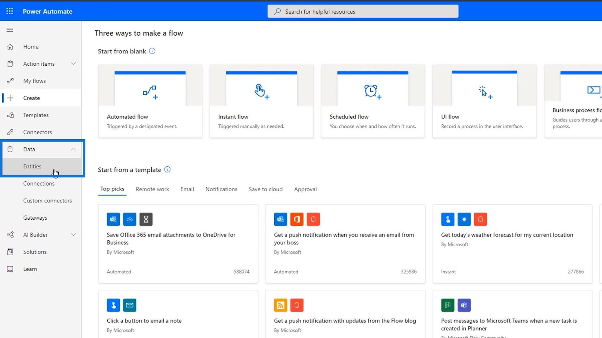Screen dimensions: 602x338
Task: Click the Data cylinder icon
Action: pos(10,149)
